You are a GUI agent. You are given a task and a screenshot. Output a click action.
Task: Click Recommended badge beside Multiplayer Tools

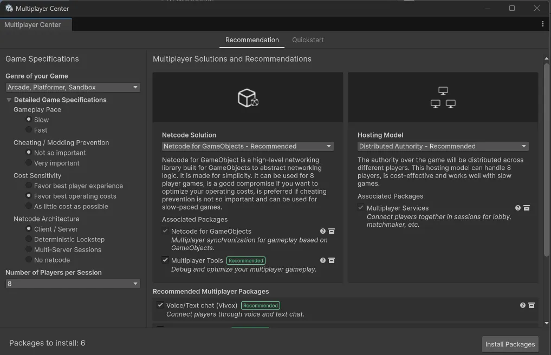coord(246,260)
